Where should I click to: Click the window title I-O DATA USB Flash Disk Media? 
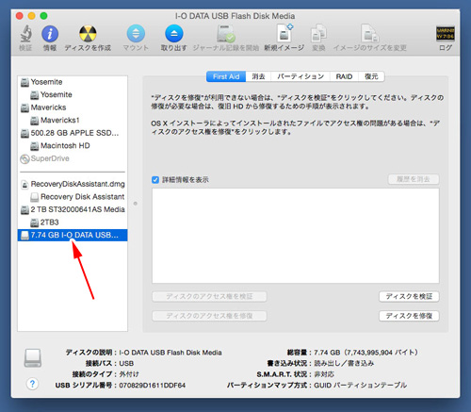pyautogui.click(x=235, y=16)
